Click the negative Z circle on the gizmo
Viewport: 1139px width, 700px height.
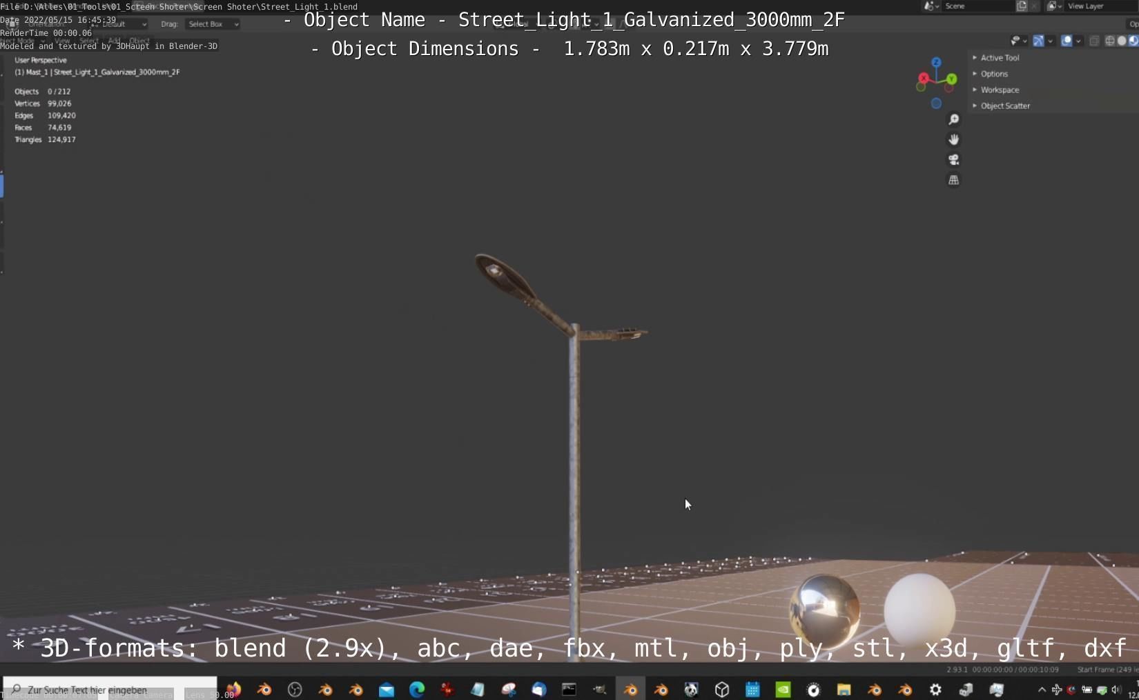pos(936,103)
